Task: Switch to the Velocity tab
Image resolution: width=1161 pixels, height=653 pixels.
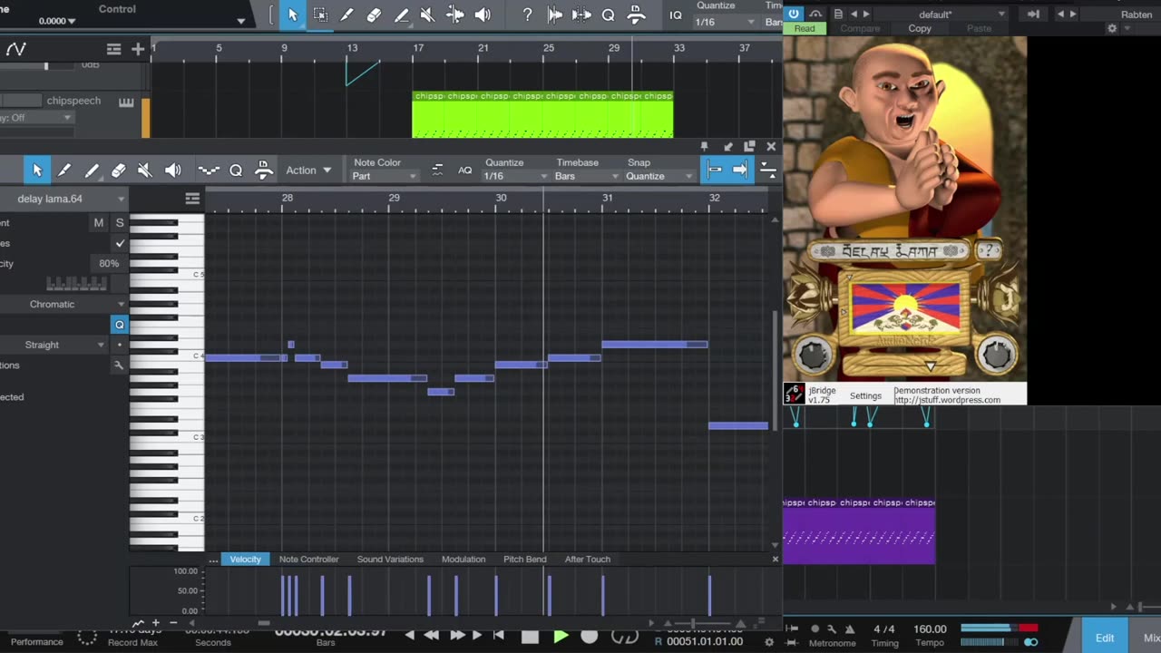Action: coord(245,559)
